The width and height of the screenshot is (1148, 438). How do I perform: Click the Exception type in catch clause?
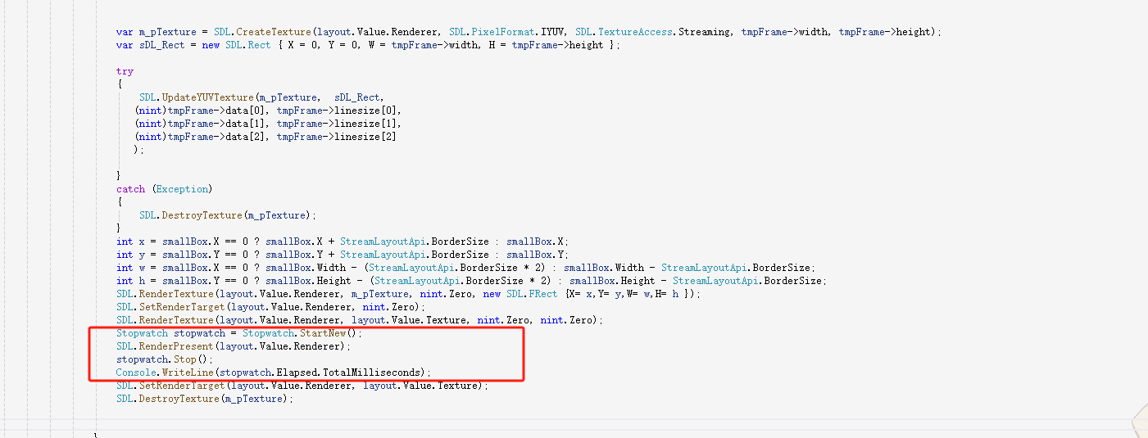coord(182,189)
